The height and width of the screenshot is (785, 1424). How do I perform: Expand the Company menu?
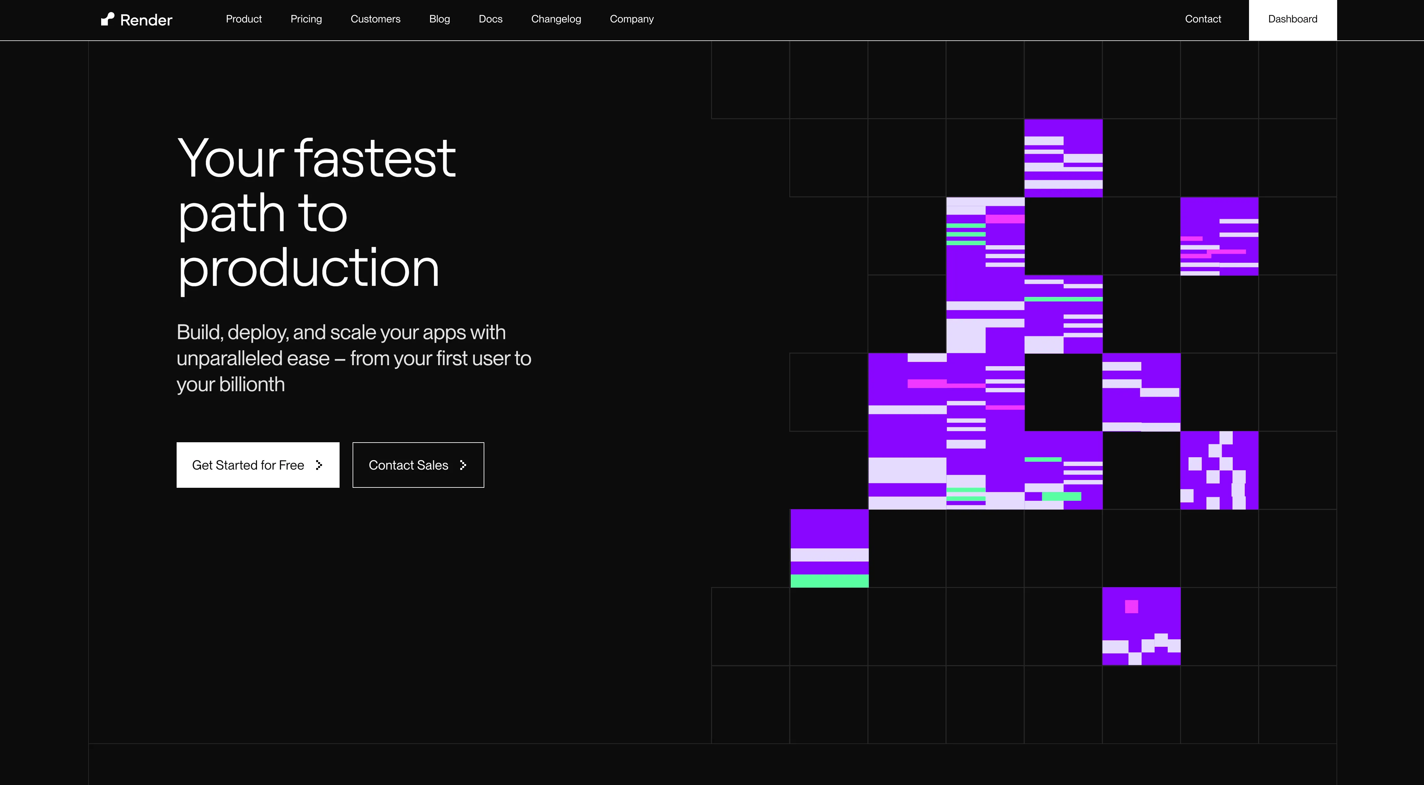(x=631, y=20)
